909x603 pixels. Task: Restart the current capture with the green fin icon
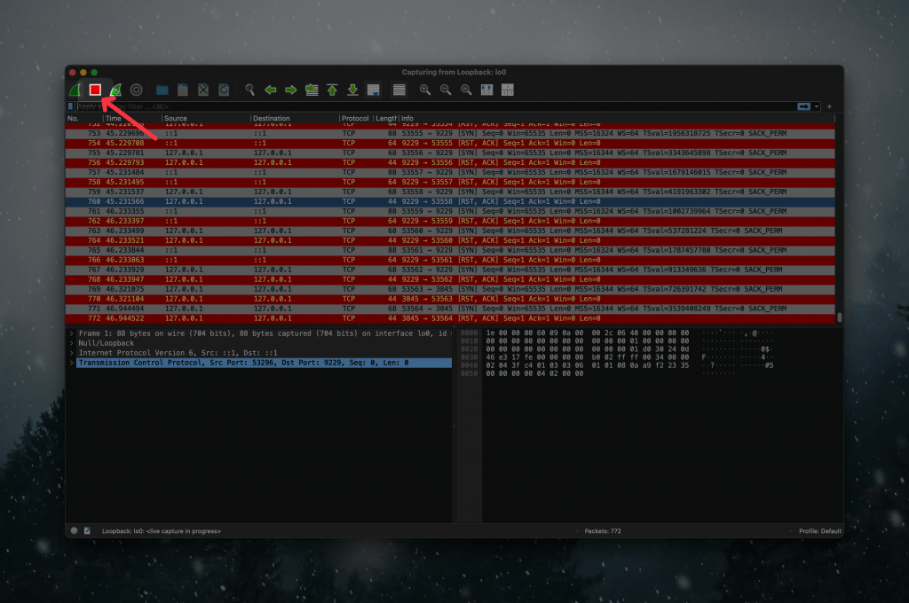coord(115,90)
